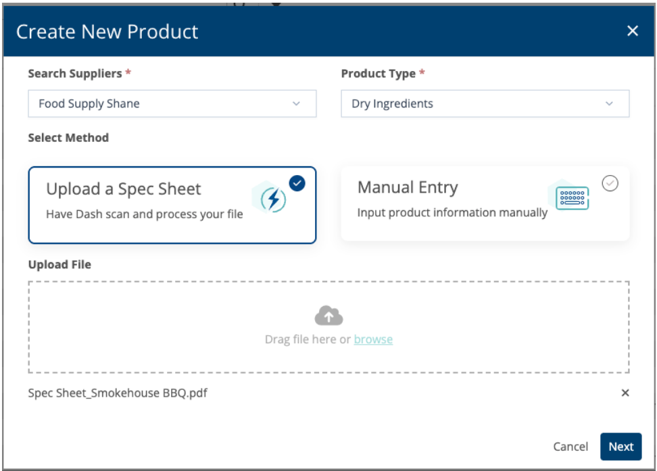Click the keyboard icon on Manual Entry
The height and width of the screenshot is (471, 657).
click(572, 198)
